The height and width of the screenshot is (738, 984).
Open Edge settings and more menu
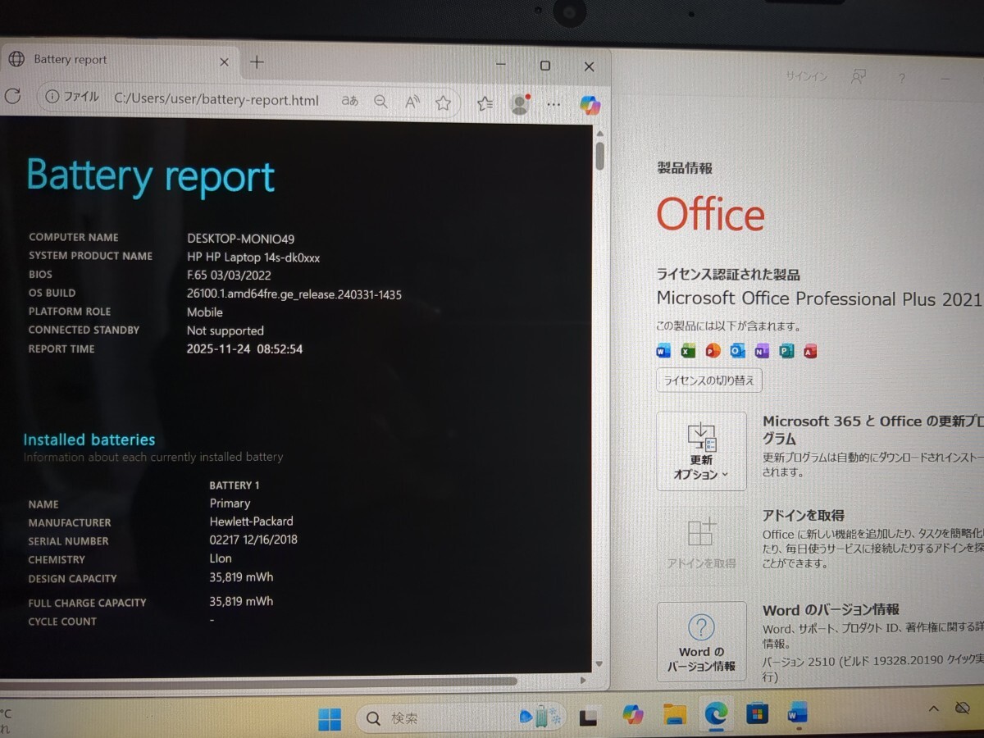pyautogui.click(x=553, y=105)
